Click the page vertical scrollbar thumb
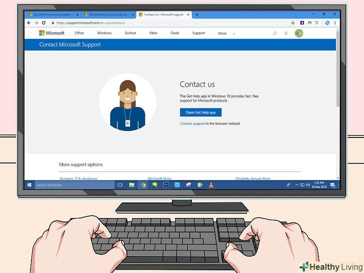364x273 pixels. (x=338, y=69)
